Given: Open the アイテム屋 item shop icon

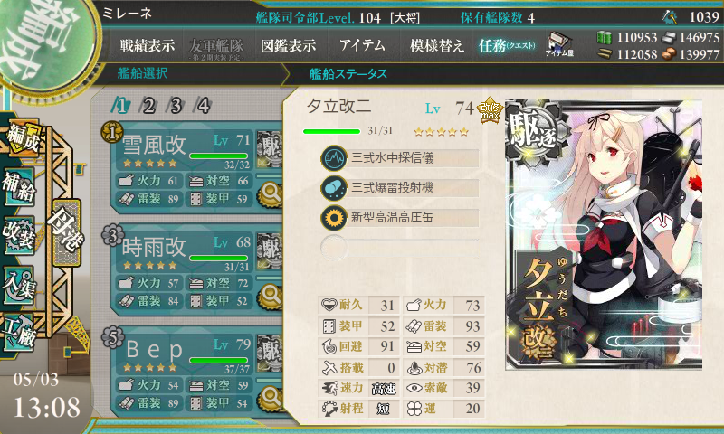Looking at the screenshot, I should 559,44.
